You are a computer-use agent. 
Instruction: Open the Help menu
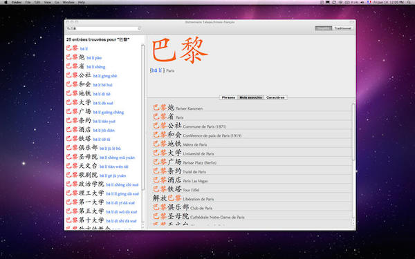(82, 2)
